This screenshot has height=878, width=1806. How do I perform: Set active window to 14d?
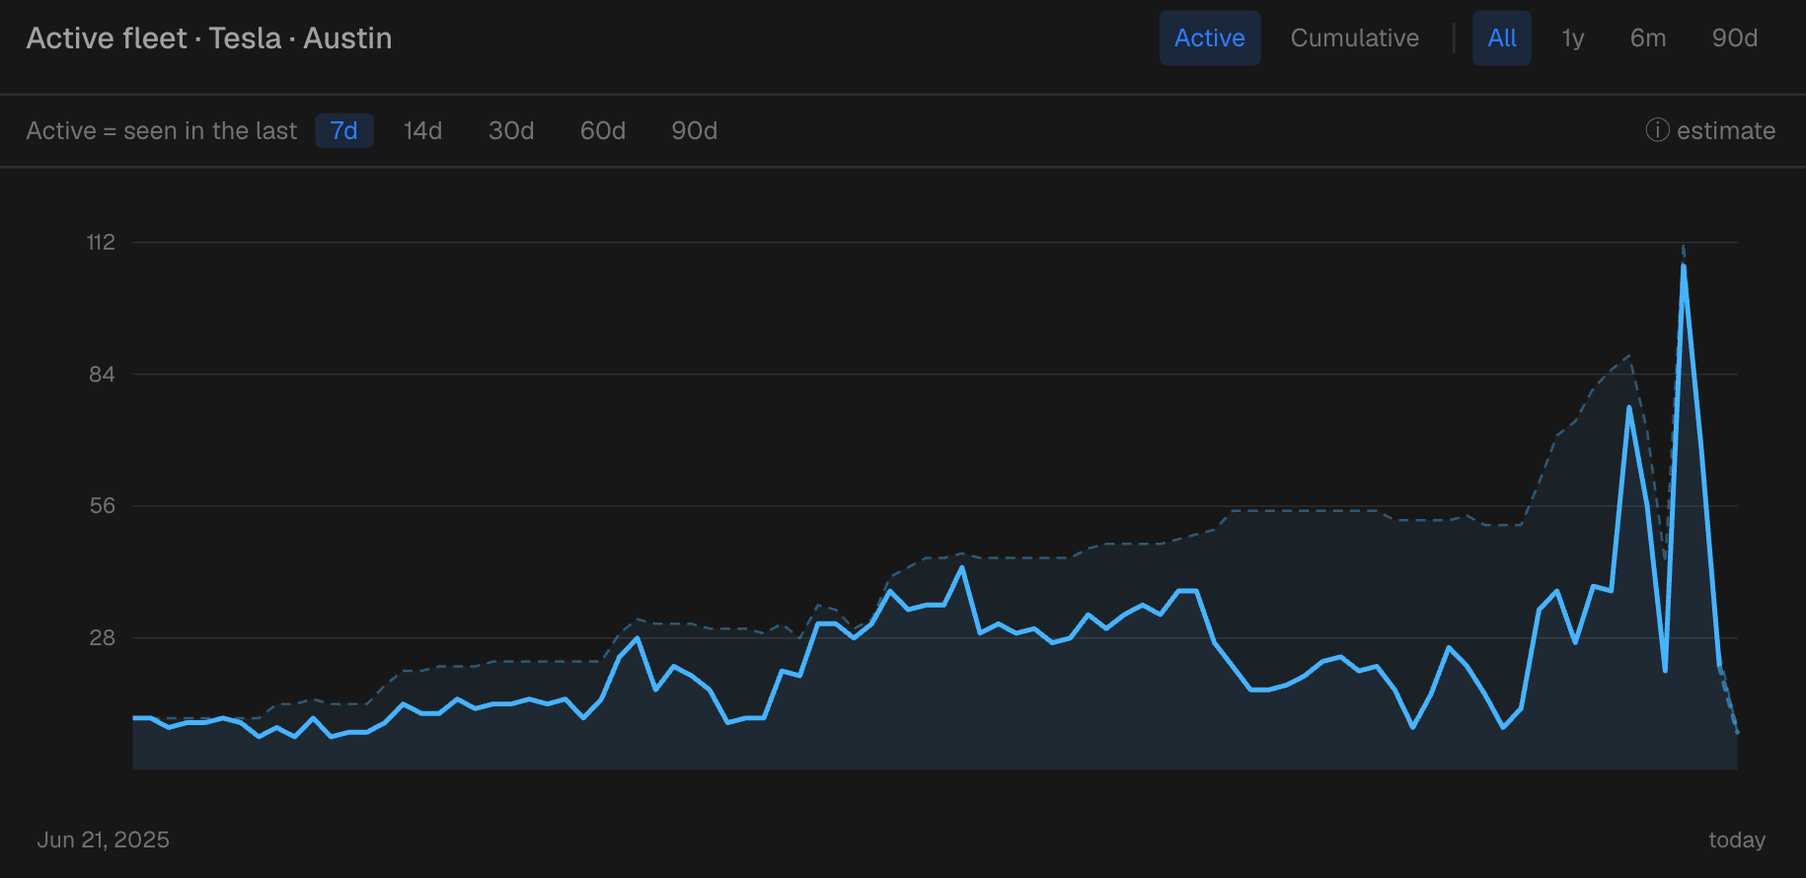coord(422,130)
